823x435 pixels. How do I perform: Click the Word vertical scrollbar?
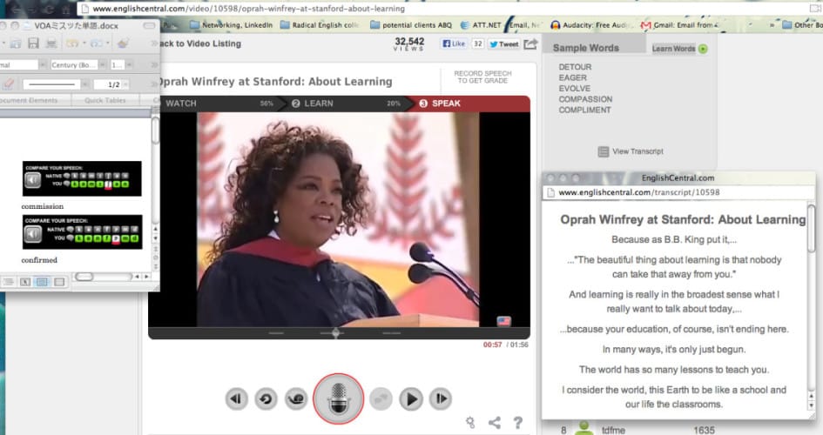[x=155, y=168]
